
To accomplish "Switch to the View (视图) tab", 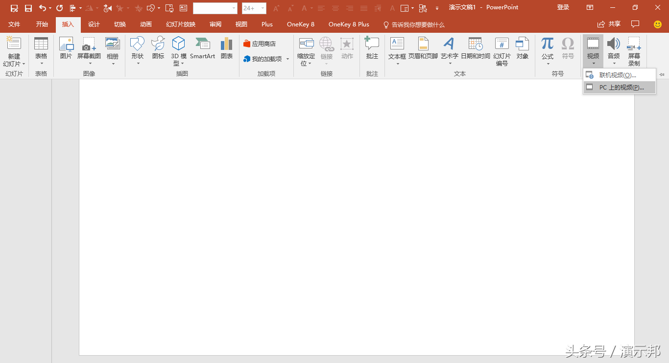I will [x=241, y=24].
